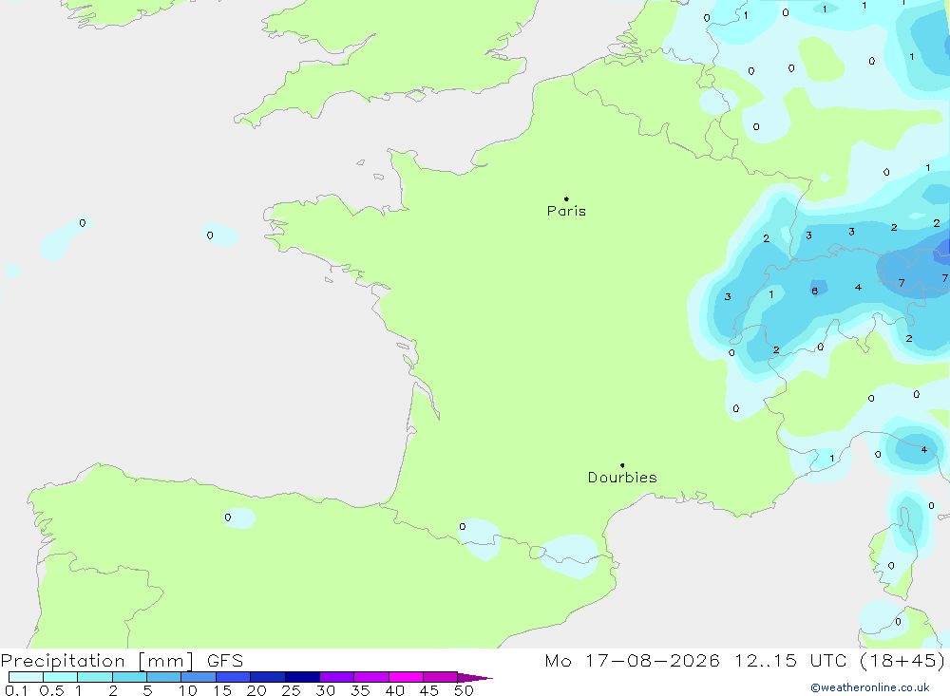The image size is (950, 696).
Task: Click the Paris city label
Action: click(566, 211)
